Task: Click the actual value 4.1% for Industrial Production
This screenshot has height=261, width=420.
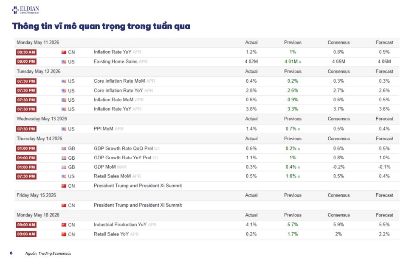Action: tap(251, 225)
